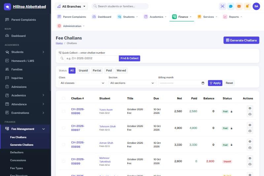Open the All classes dropdown
The height and width of the screenshot is (176, 264).
click(82, 83)
